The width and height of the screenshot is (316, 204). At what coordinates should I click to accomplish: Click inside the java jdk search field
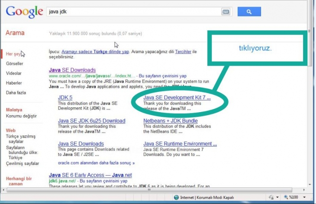click(x=130, y=12)
